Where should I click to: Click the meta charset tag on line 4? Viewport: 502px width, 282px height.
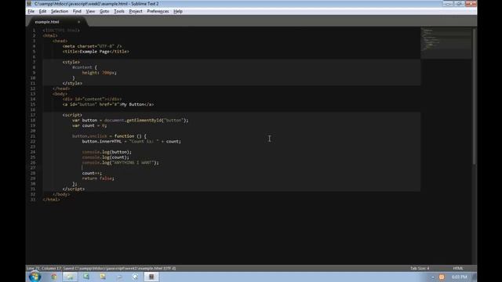point(93,46)
